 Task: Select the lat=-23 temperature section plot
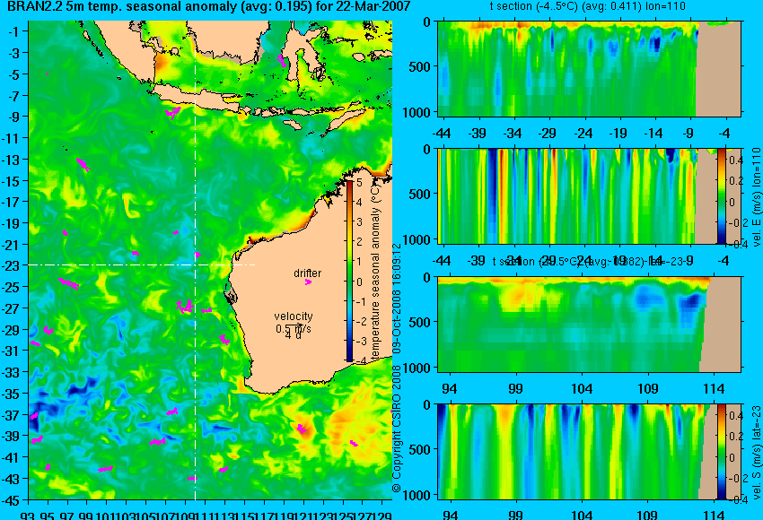[x=589, y=325]
